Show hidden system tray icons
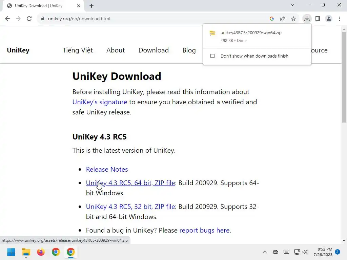Screen dimensions: 347x260 (264, 252)
